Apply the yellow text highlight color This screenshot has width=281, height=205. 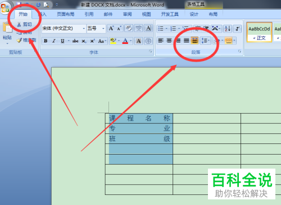point(113,41)
